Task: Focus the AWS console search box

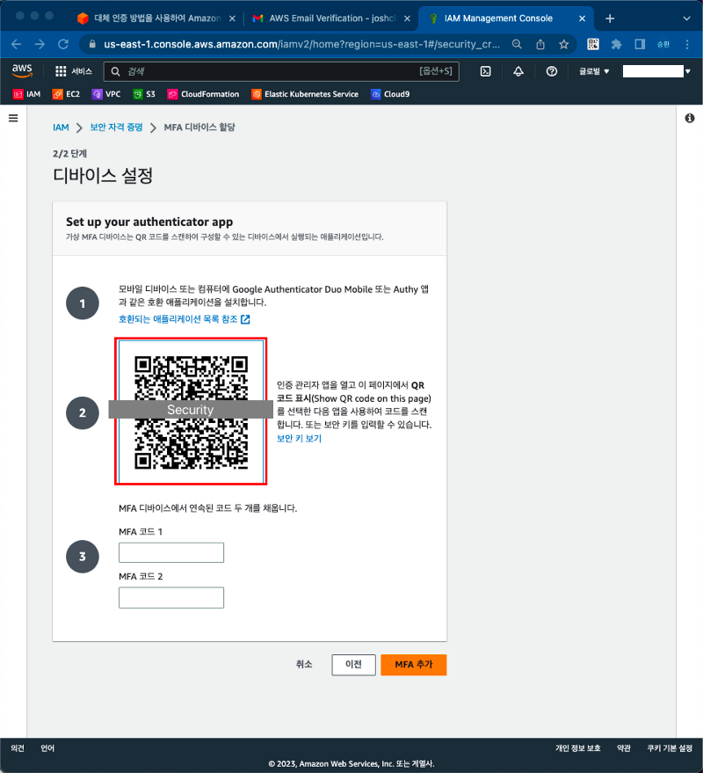Action: coord(281,71)
